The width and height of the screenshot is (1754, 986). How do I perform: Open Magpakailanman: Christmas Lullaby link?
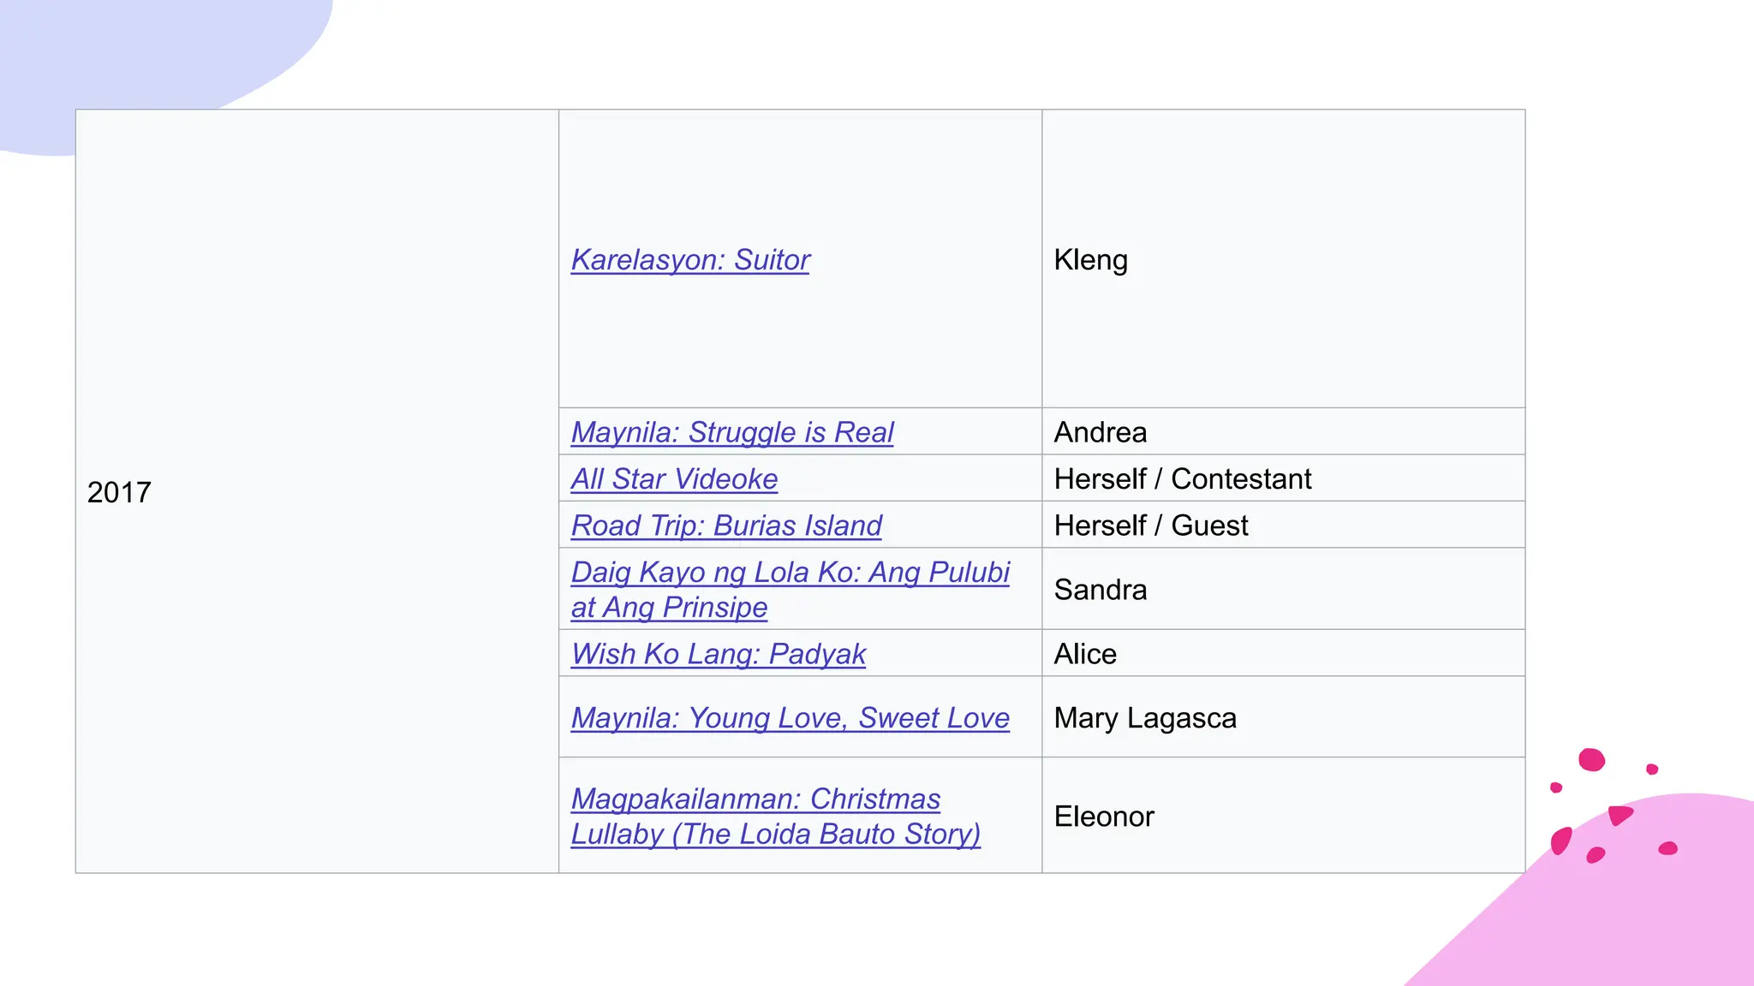[x=776, y=817]
